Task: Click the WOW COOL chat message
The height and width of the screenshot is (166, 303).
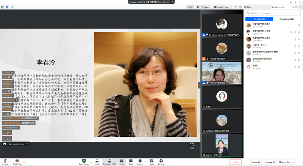Action: click(x=11, y=128)
